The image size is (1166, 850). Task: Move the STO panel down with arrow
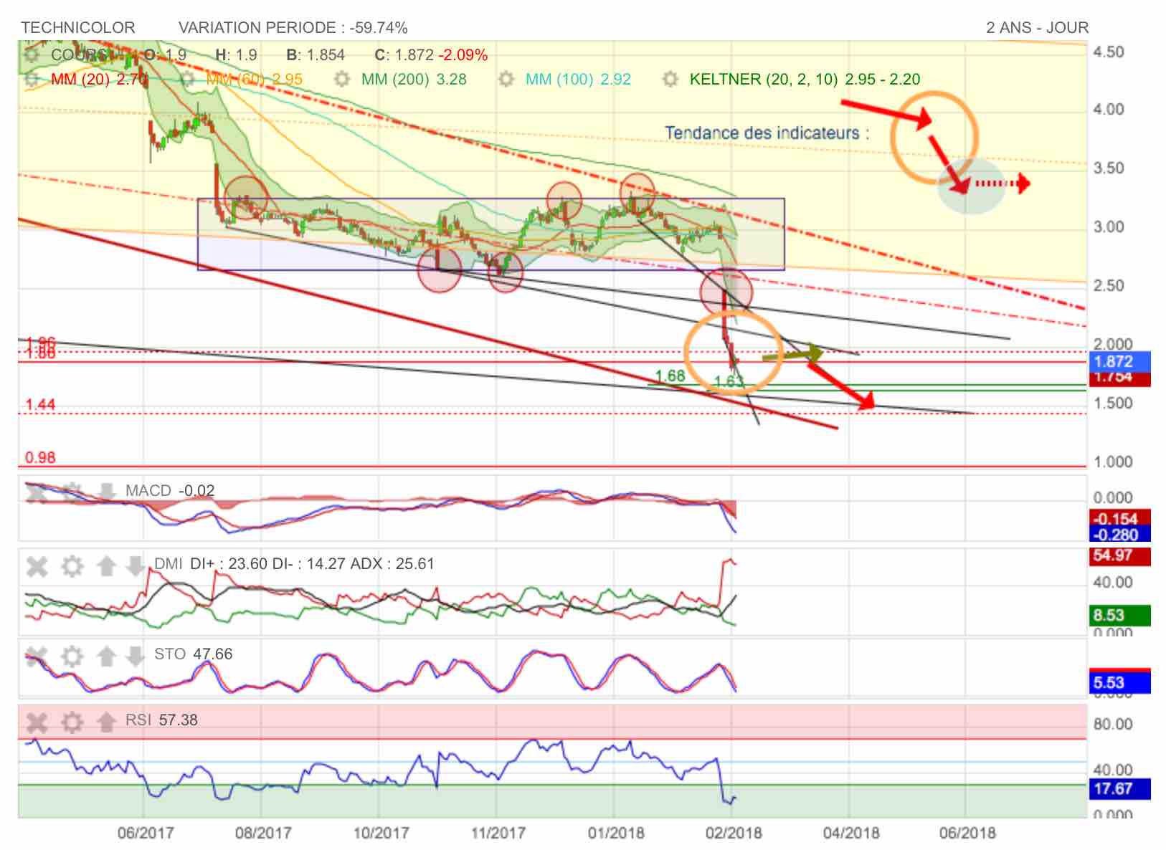tap(135, 656)
